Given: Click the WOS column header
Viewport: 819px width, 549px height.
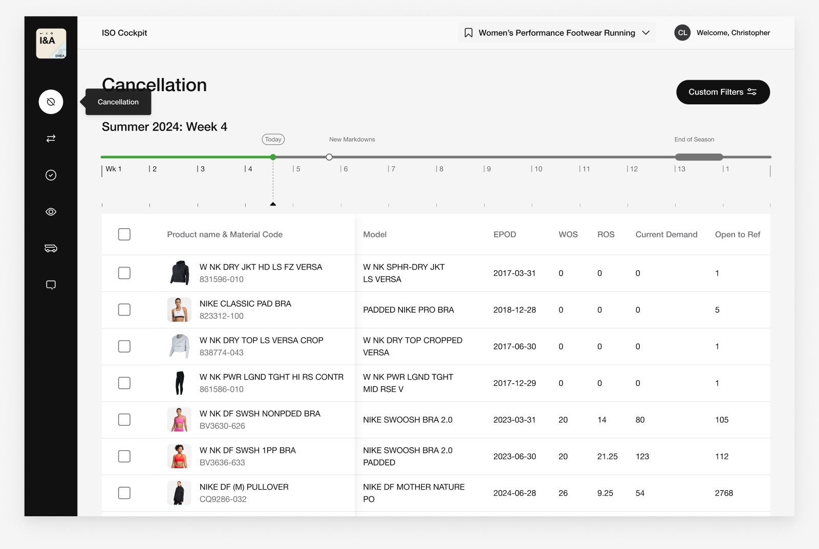Looking at the screenshot, I should point(568,234).
